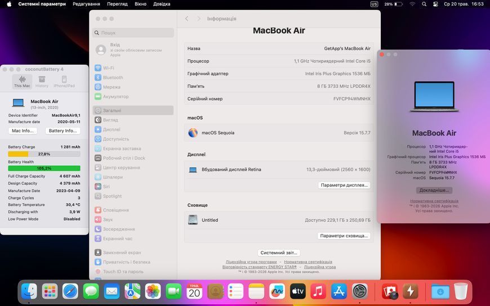Open Нормативна сертифікація link in About window
This screenshot has height=306, width=490.
click(x=434, y=201)
